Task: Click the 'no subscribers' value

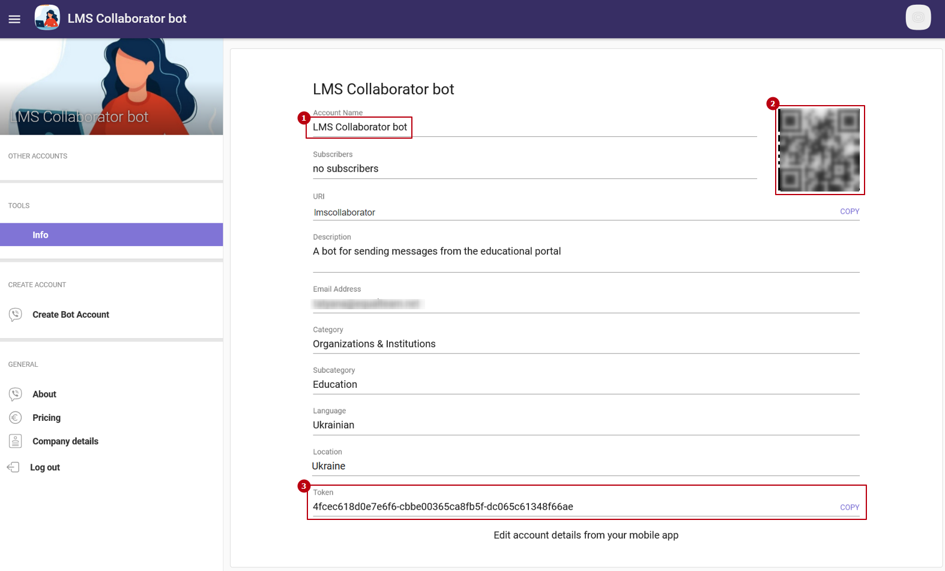Action: tap(346, 169)
